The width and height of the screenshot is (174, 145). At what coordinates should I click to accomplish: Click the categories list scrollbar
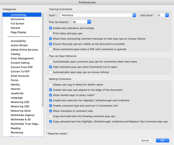[43, 60]
